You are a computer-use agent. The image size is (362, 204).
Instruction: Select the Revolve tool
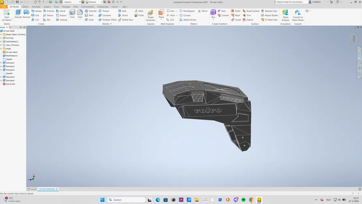[26, 13]
